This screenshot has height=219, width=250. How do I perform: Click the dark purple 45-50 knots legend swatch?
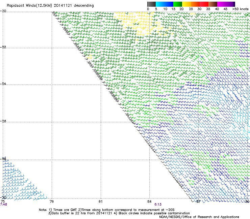[230, 4]
